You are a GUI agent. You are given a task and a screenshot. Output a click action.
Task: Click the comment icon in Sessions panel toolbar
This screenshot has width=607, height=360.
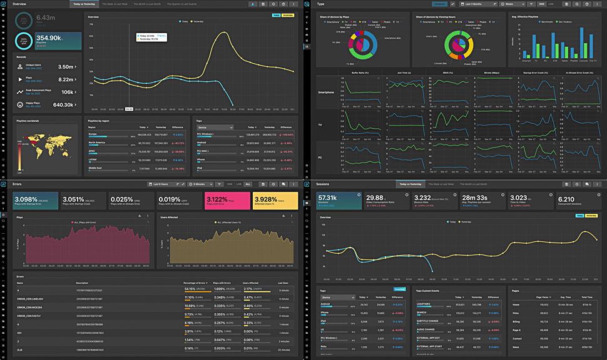tap(587, 184)
